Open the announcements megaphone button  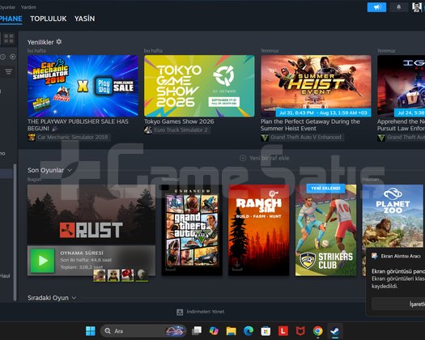point(376,7)
